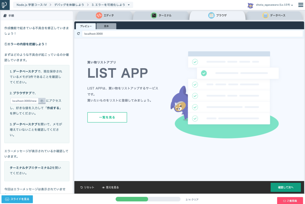Click the 一覧を見る button
The height and width of the screenshot is (204, 305).
107,117
